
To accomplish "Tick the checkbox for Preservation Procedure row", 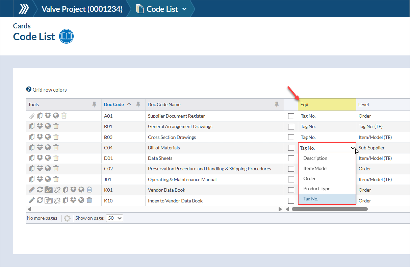I will pyautogui.click(x=291, y=169).
